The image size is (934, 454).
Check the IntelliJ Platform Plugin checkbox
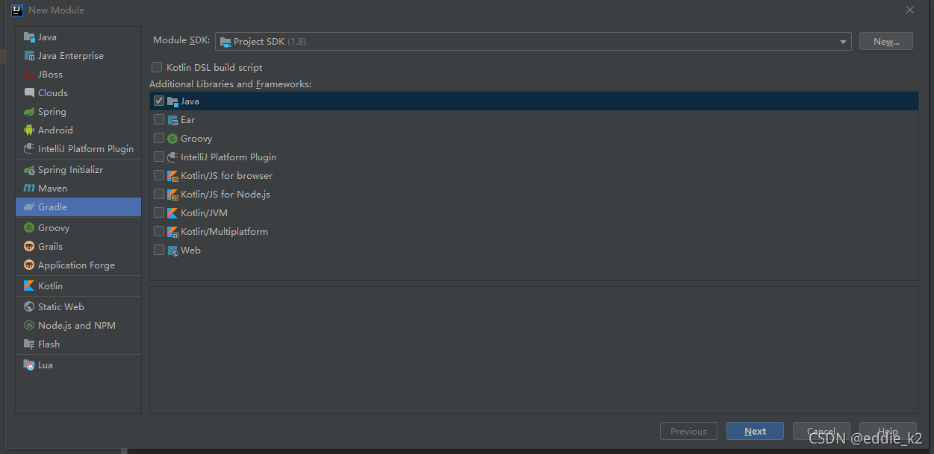pos(159,157)
